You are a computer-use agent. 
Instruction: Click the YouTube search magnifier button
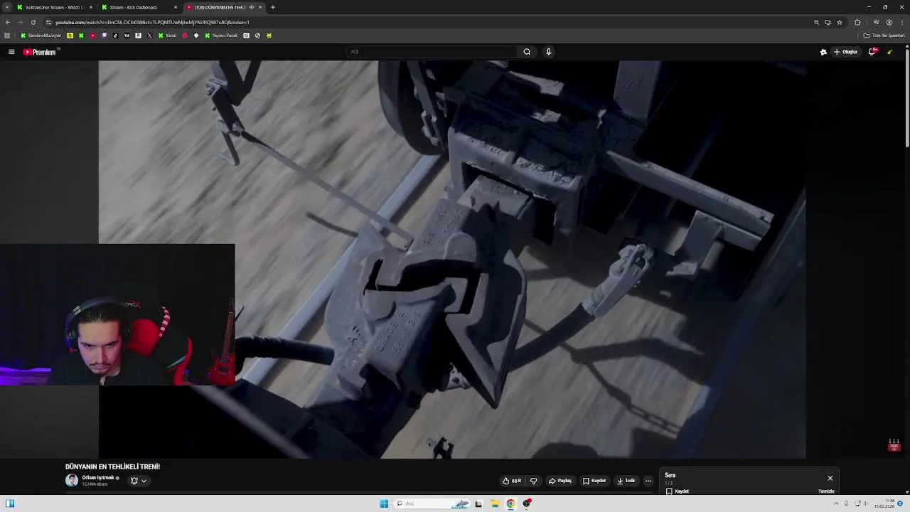(527, 52)
